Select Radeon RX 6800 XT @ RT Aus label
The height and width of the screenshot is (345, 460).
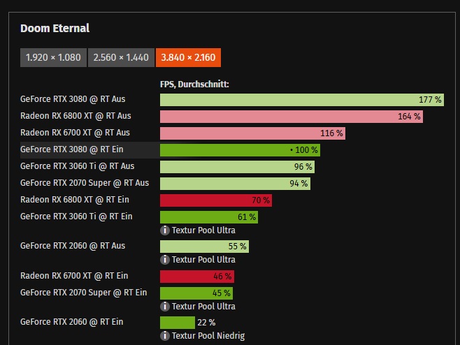pos(76,116)
